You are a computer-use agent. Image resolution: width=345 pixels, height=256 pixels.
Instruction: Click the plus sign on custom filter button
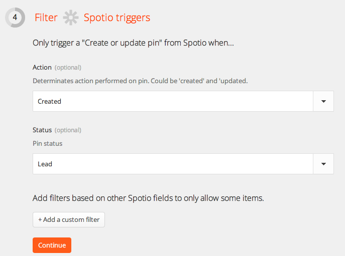point(40,219)
